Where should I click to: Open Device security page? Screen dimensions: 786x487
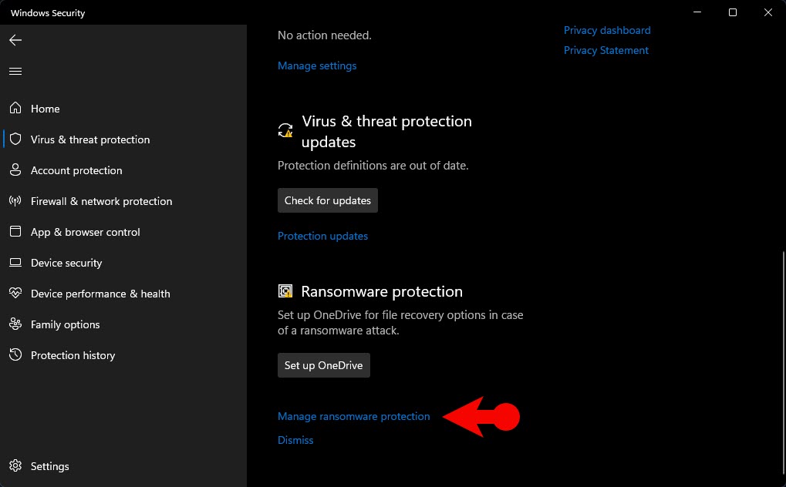66,263
